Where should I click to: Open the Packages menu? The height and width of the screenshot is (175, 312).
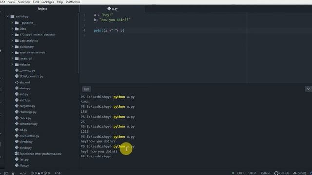[x=48, y=2]
